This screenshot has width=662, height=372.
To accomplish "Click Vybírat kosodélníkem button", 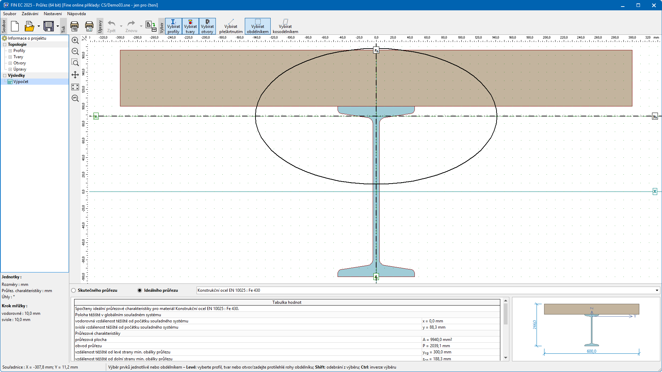I will coord(285,26).
